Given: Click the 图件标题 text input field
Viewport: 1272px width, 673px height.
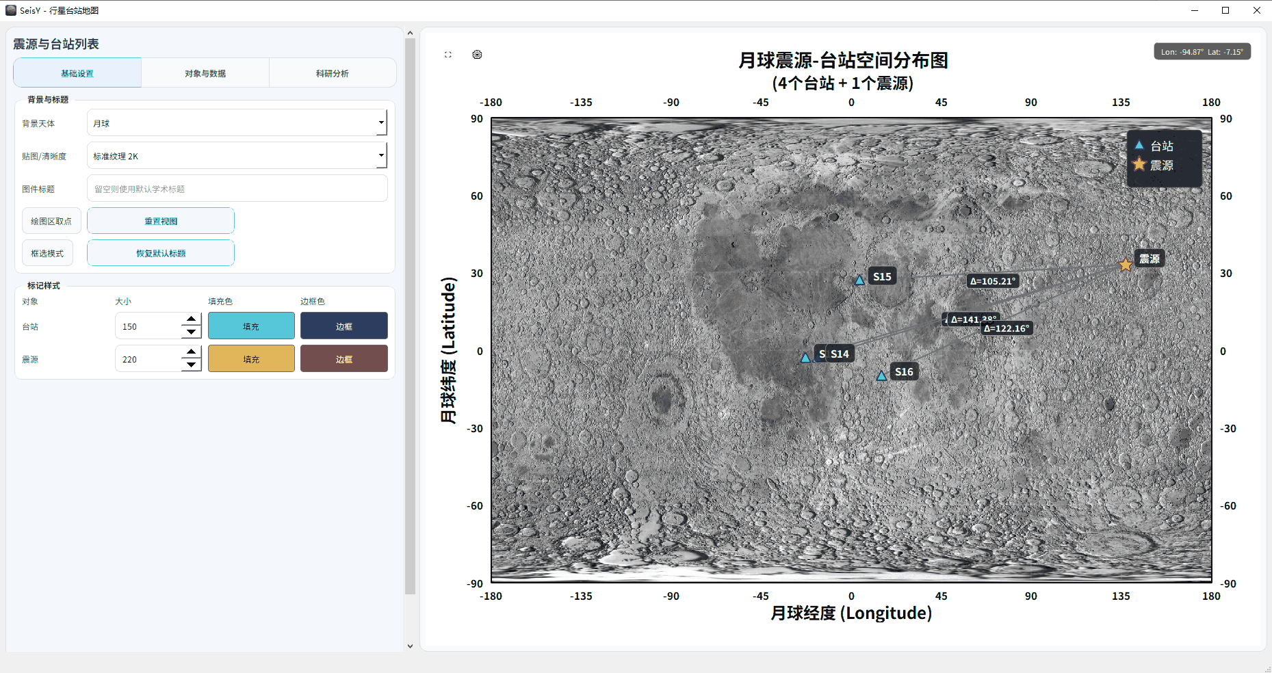Looking at the screenshot, I should [237, 189].
